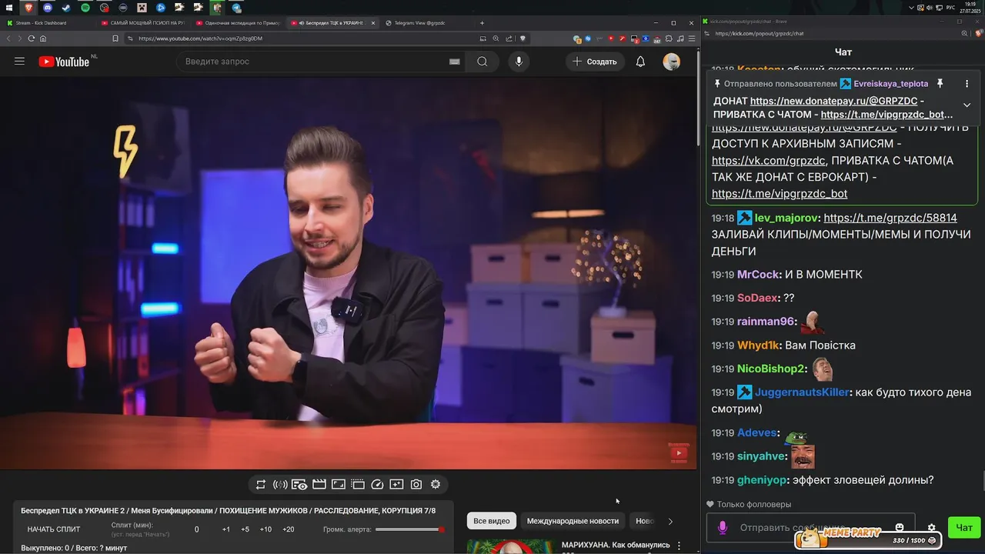This screenshot has height=554, width=985.
Task: Open the playback speed gauge icon
Action: 377,485
